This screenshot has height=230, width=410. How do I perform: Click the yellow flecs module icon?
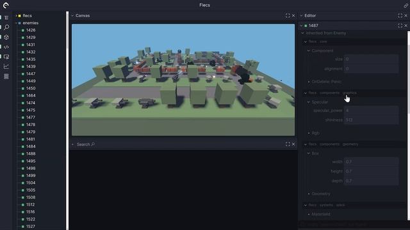19,16
